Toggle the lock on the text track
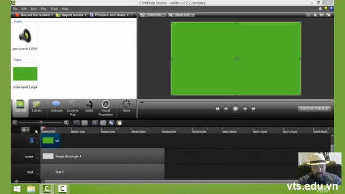345x194 pixels. click(37, 174)
